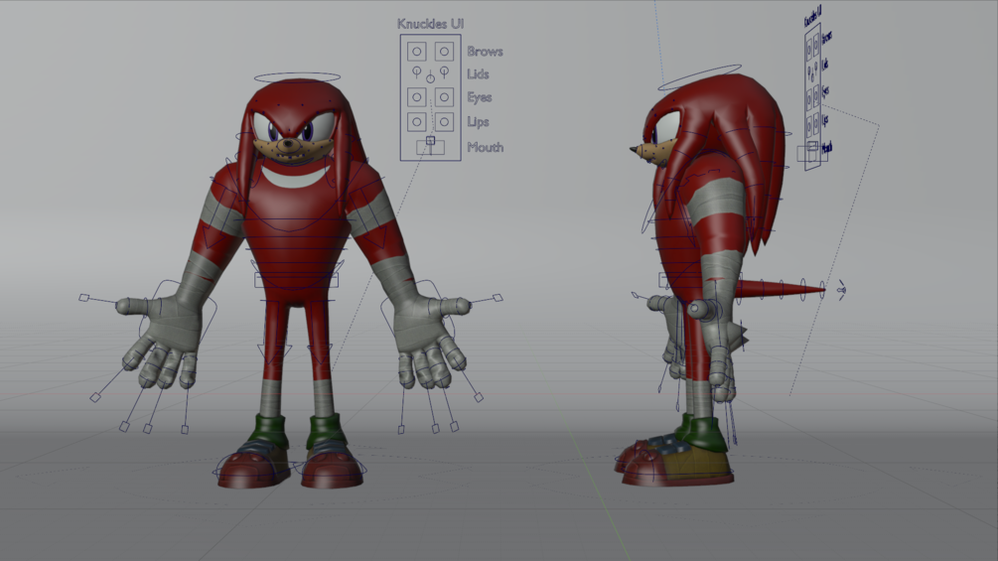The width and height of the screenshot is (998, 561).
Task: Grab the right Lids pin control
Action: tap(444, 71)
